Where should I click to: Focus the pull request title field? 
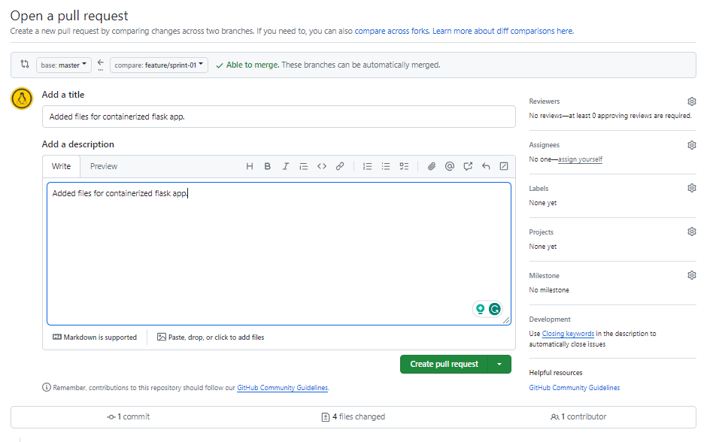pyautogui.click(x=279, y=117)
